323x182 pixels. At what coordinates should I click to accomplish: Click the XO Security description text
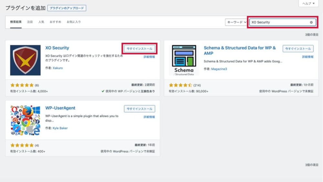84,58
